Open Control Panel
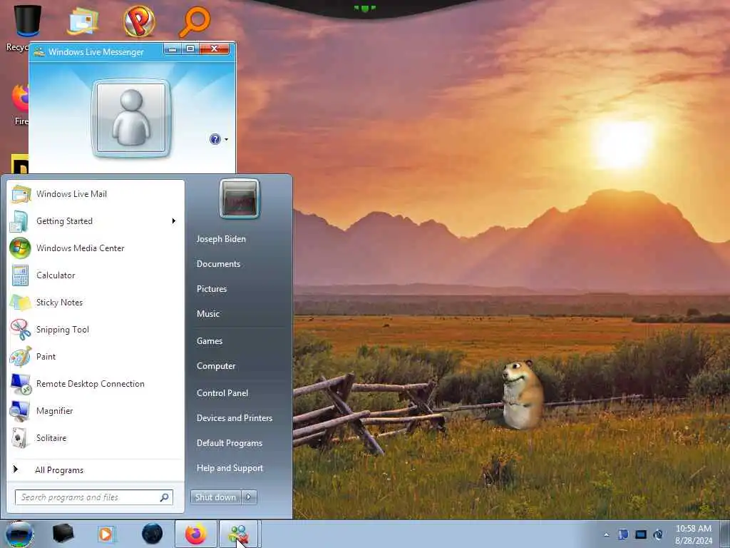Screen dimensions: 730x548 [222, 393]
